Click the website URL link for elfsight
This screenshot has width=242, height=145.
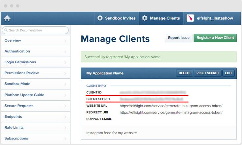point(171,106)
